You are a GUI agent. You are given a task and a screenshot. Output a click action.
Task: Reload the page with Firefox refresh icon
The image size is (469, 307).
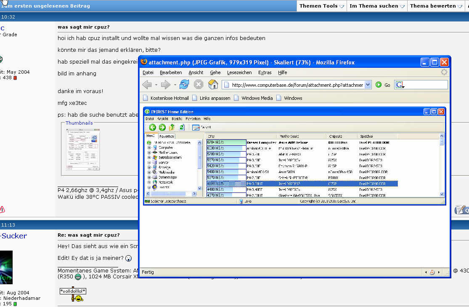(x=184, y=85)
